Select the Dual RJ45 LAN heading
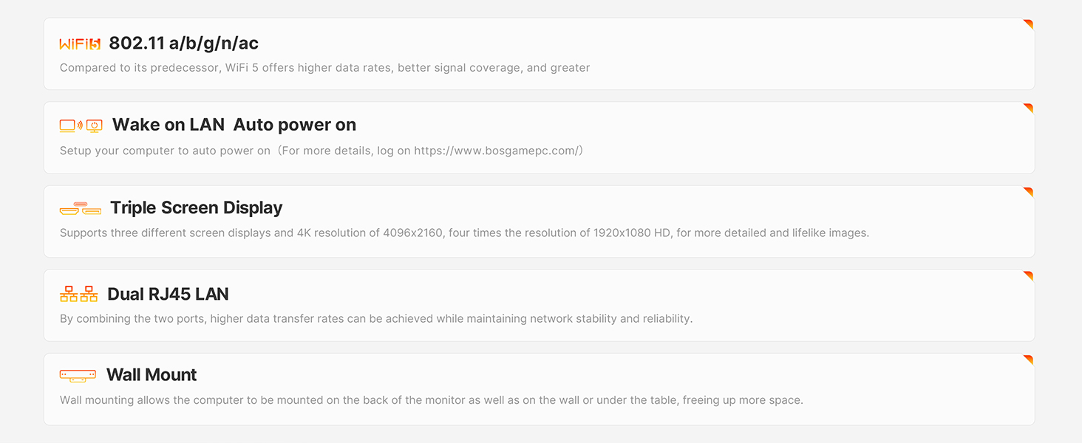This screenshot has height=443, width=1082. [x=168, y=294]
